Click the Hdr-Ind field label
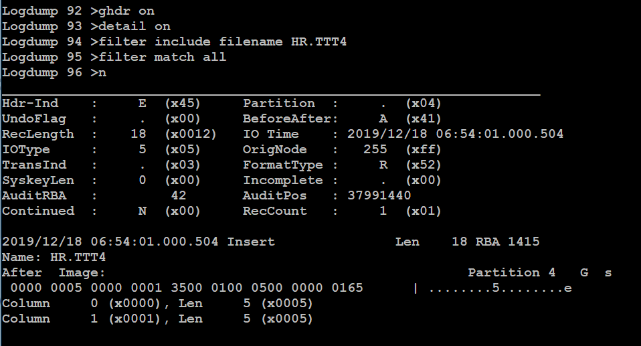 [30, 104]
